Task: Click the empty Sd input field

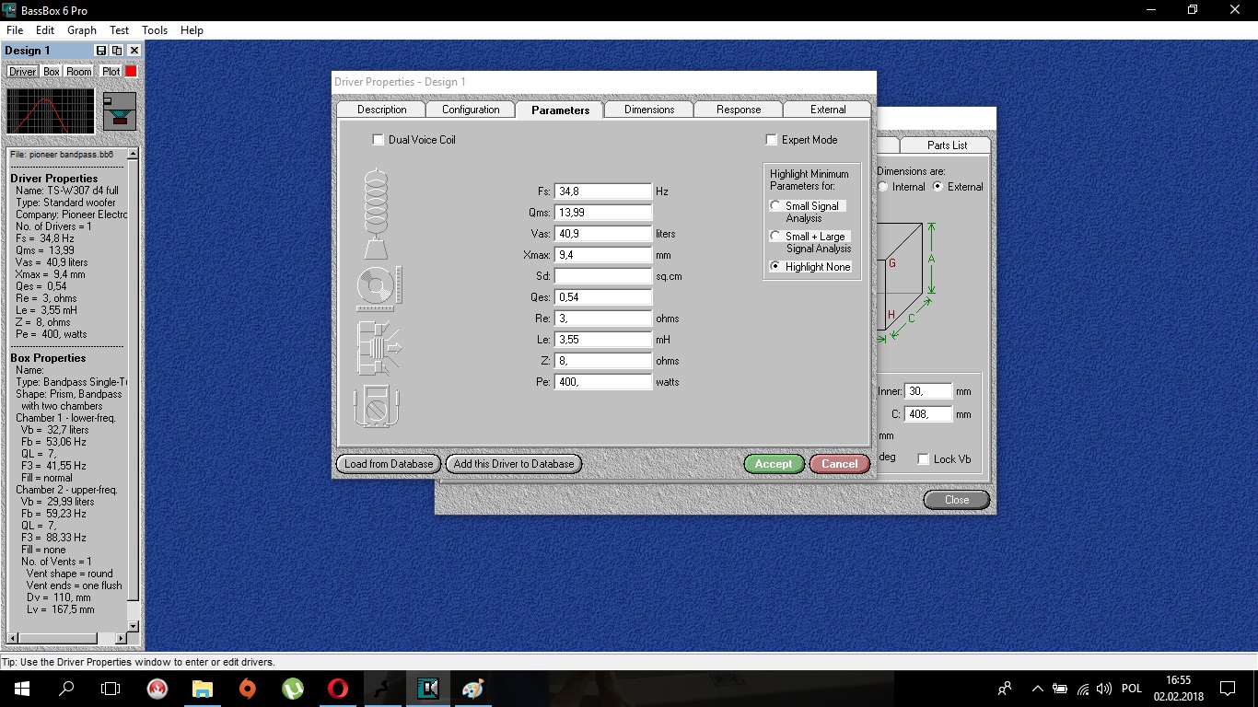Action: [603, 276]
